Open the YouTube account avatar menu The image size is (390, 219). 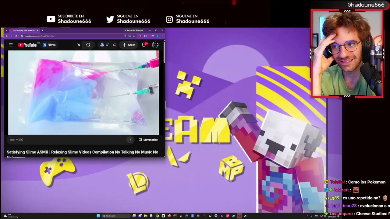(x=155, y=45)
